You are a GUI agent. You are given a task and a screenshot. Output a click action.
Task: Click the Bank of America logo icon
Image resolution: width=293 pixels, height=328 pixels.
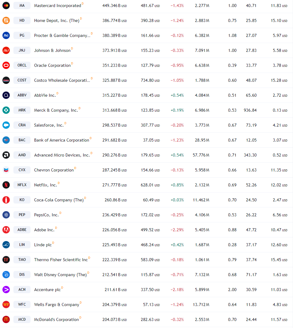pyautogui.click(x=6, y=140)
